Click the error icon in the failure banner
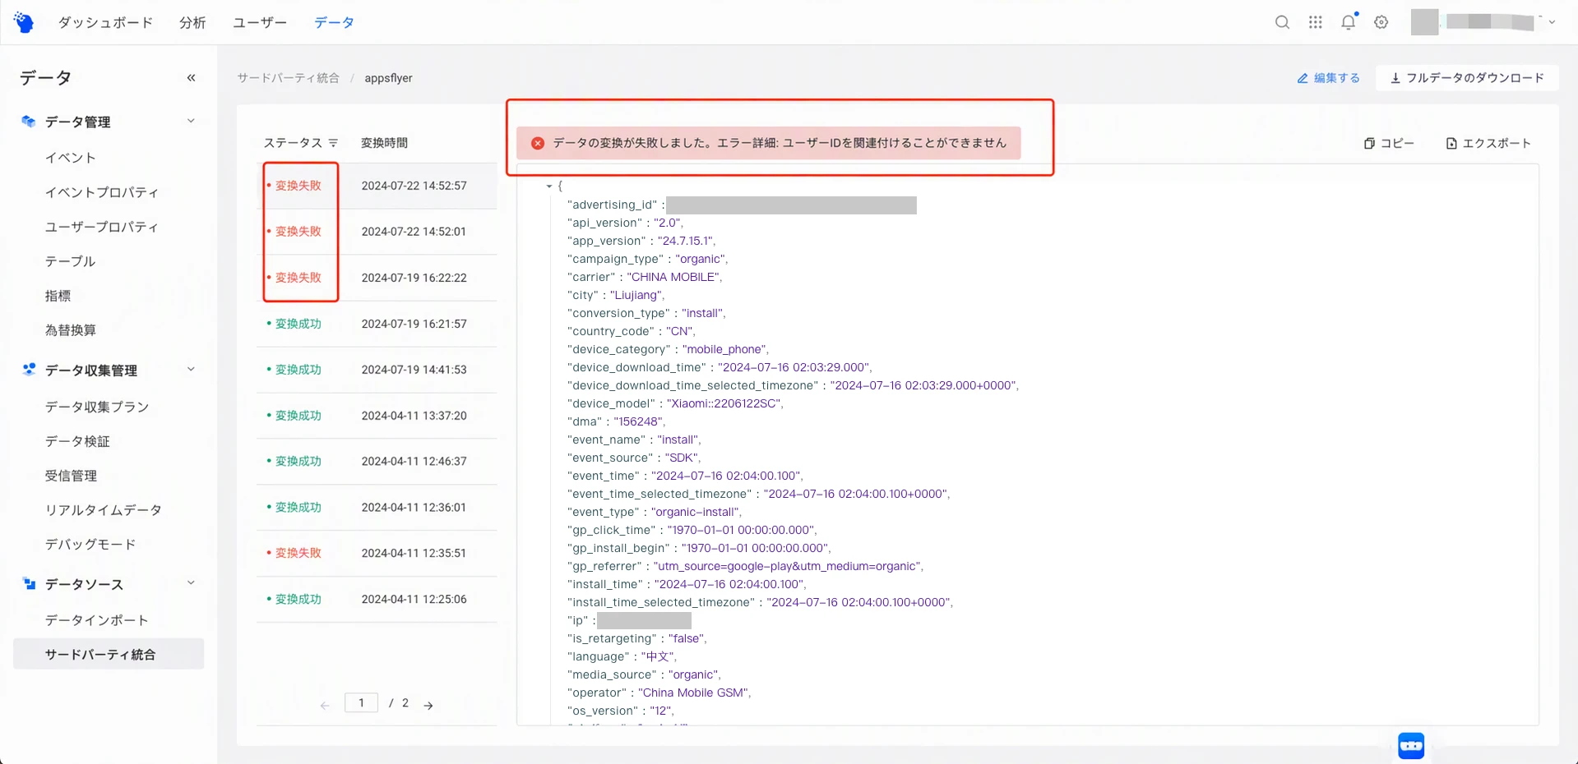This screenshot has height=764, width=1578. (538, 143)
